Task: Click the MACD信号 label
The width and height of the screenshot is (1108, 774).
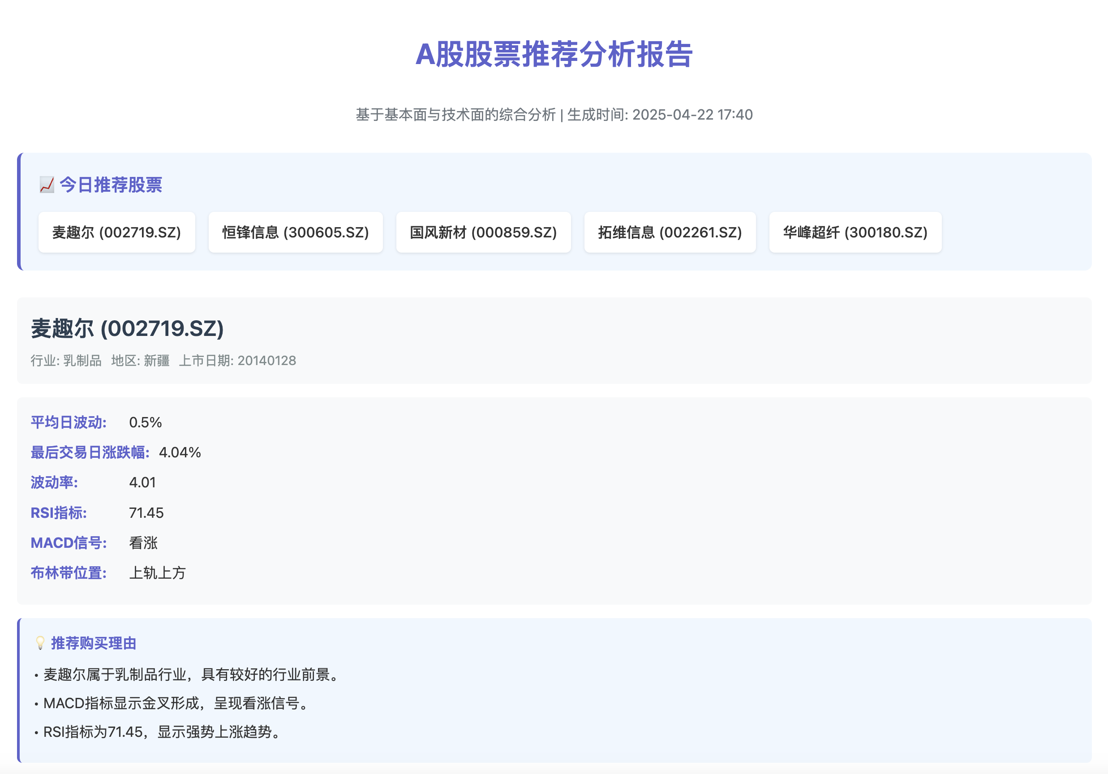Action: 69,543
